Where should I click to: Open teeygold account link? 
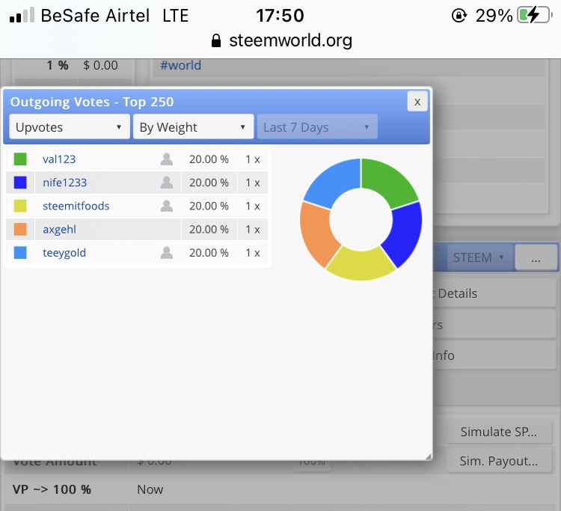[x=64, y=253]
